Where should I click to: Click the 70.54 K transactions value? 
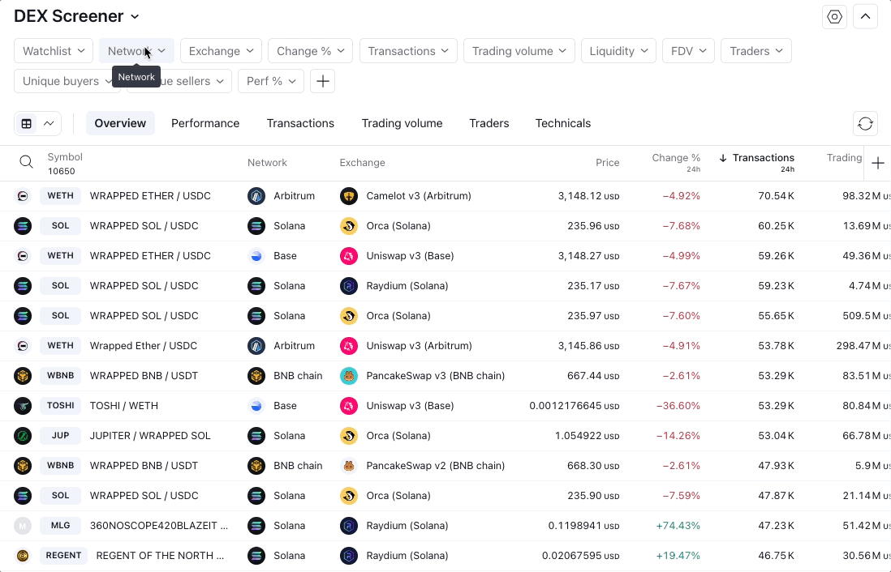coord(776,196)
